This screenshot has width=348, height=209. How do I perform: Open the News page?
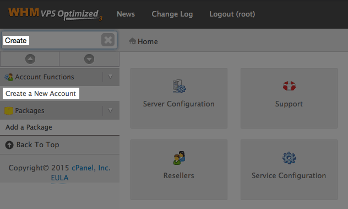(x=126, y=14)
